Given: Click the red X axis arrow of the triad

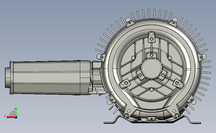Looking at the screenshot, I should point(11,117).
